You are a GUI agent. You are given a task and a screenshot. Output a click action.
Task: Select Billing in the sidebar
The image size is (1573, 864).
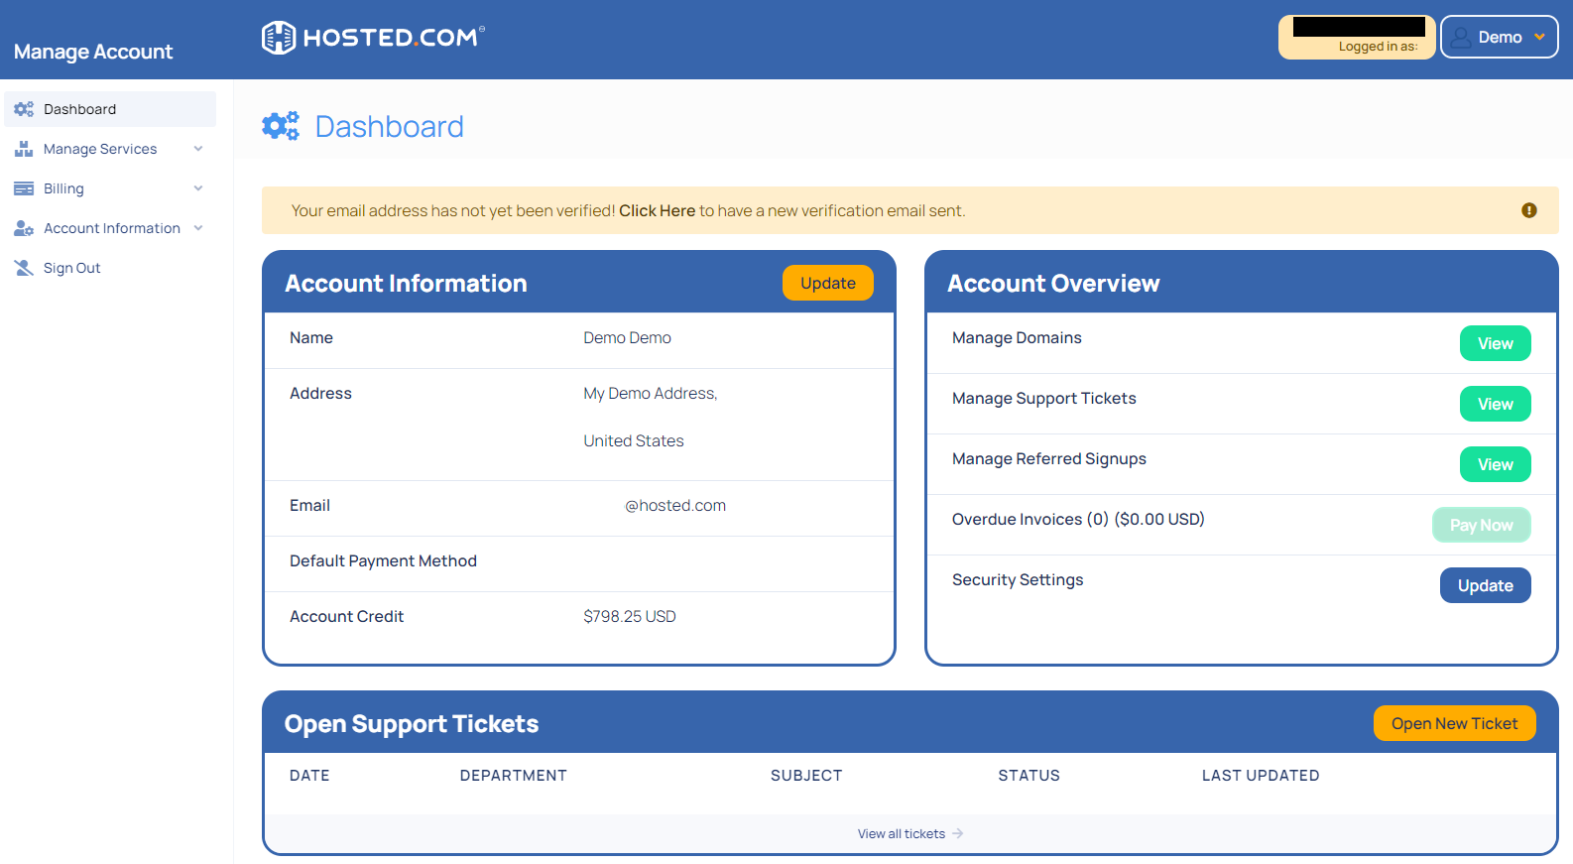point(110,188)
